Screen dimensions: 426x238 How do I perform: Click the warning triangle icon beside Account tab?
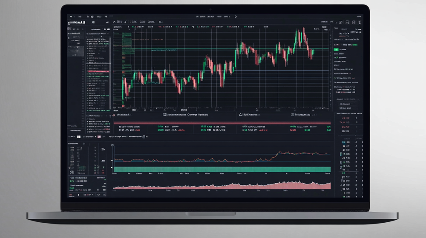click(114, 115)
